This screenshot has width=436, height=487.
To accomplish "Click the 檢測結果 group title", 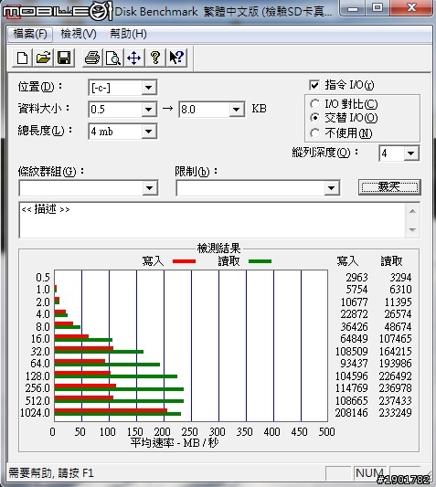I will tap(218, 249).
